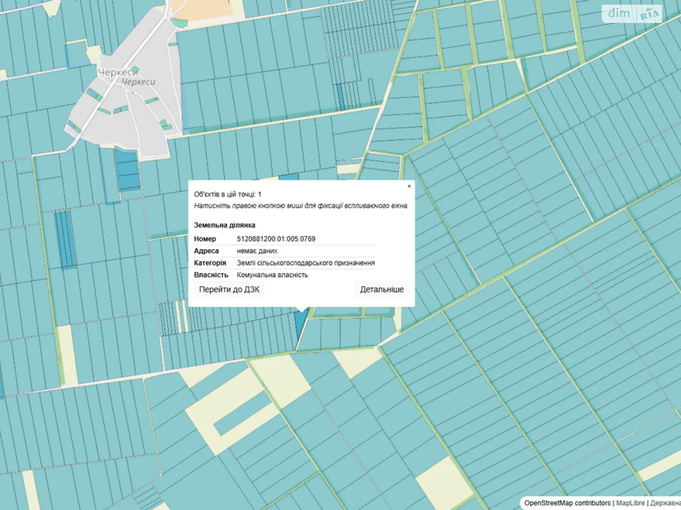Click the 'Перейти до ДЗК' button

229,289
